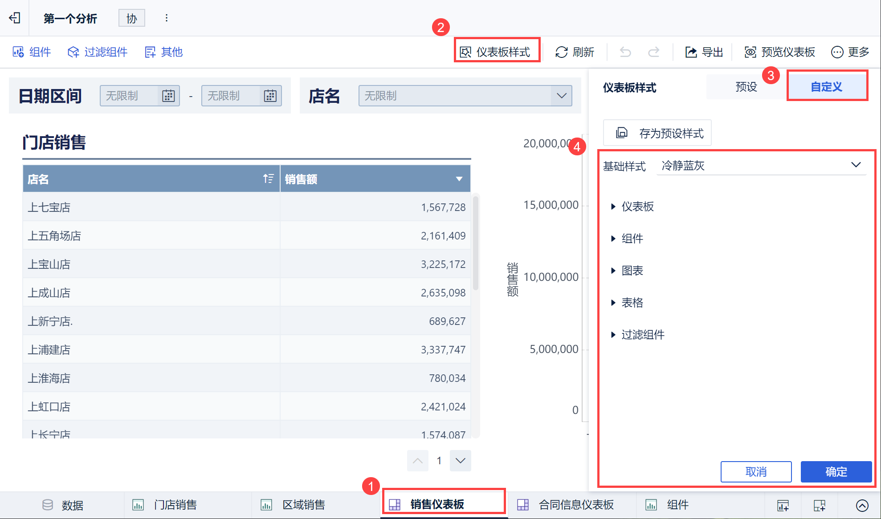The width and height of the screenshot is (881, 519).
Task: Click the redo arrow icon
Action: click(x=653, y=52)
